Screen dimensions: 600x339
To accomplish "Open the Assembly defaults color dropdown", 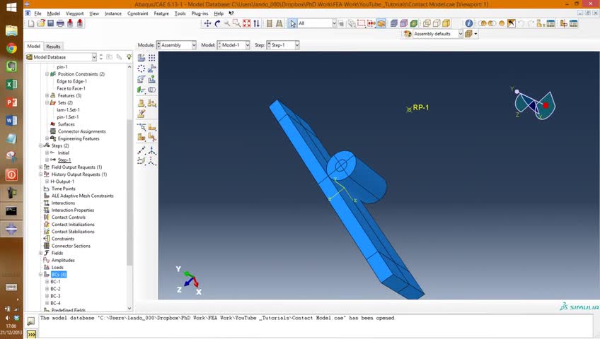I will (438, 34).
